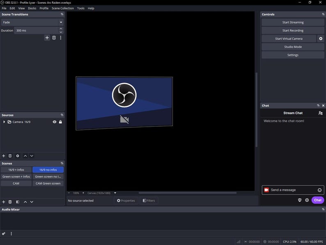
Task: Add a new source with plus icon
Action: point(4,156)
